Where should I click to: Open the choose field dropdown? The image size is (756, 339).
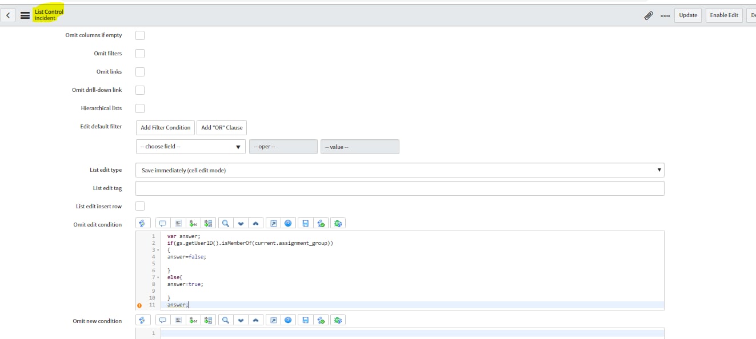[191, 147]
